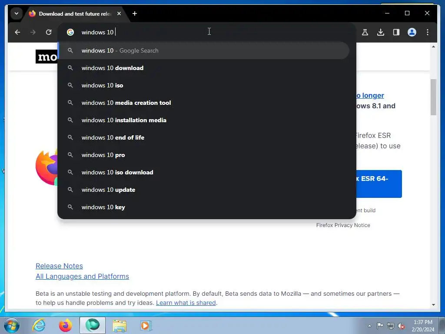Show browser downloads
This screenshot has height=334, width=445.
(381, 32)
